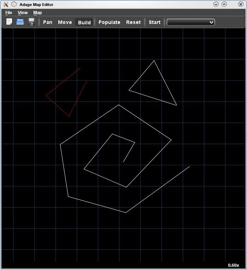
Task: Open the empty toolbar combo box
Action: (x=190, y=22)
